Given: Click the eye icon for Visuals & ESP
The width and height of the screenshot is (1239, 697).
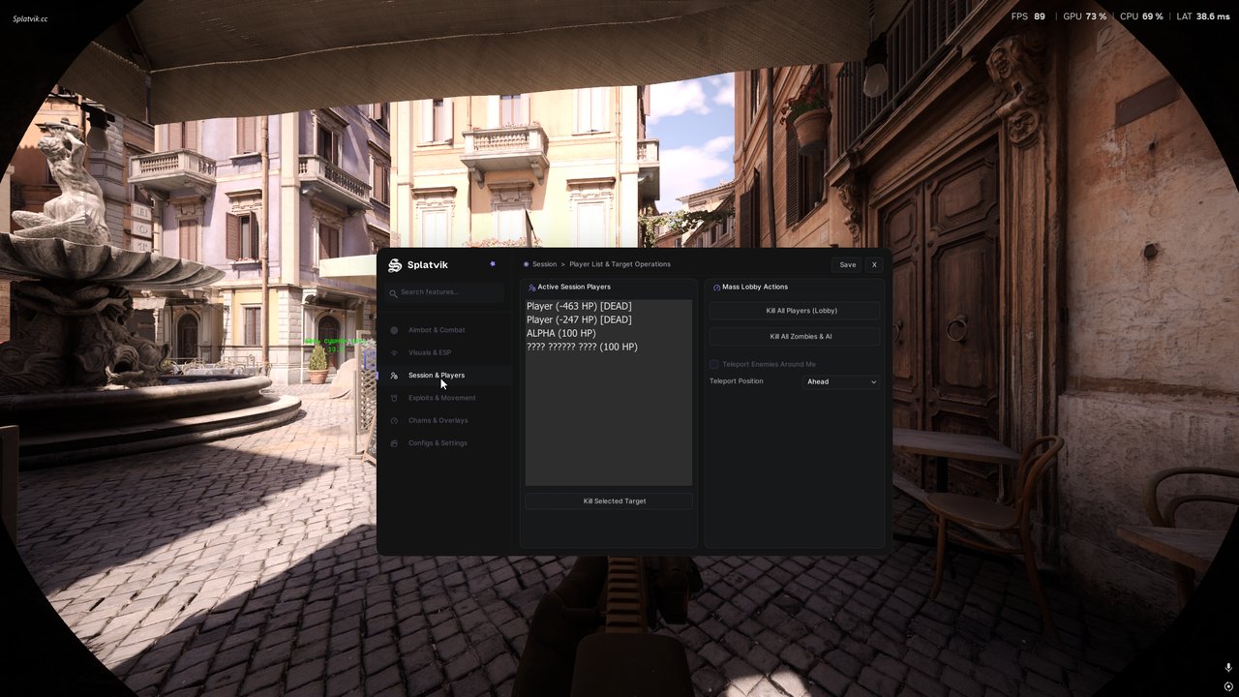Looking at the screenshot, I should coord(394,352).
